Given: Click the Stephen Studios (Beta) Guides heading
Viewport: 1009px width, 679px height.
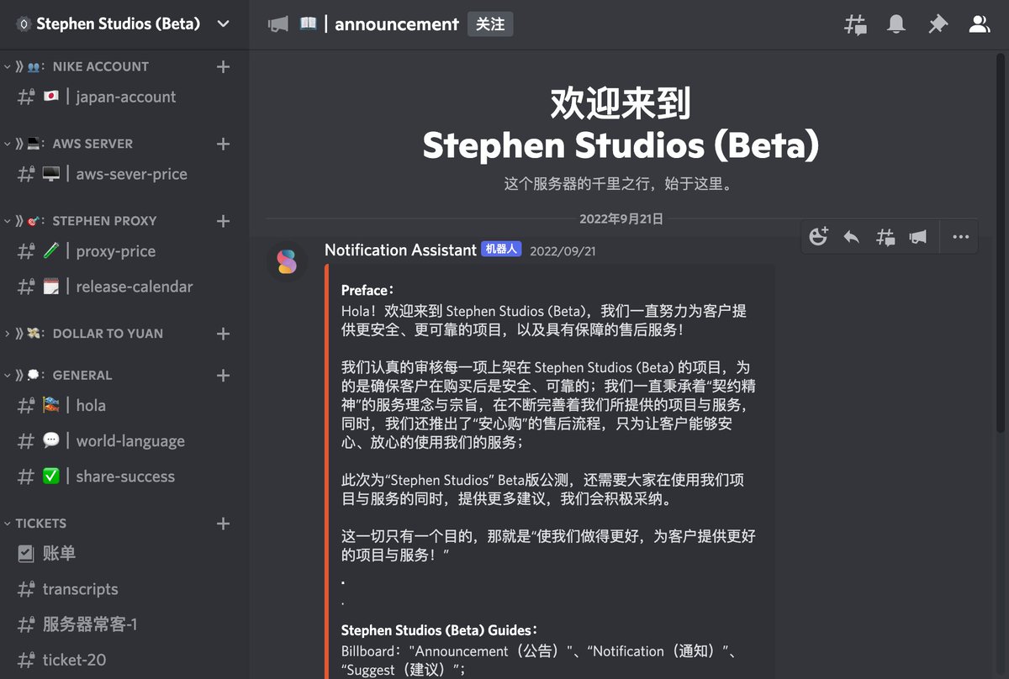Looking at the screenshot, I should pos(439,630).
